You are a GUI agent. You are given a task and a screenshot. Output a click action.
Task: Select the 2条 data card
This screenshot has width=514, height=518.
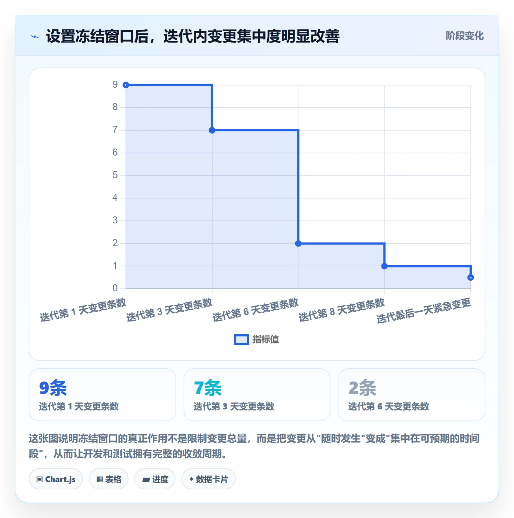point(412,395)
